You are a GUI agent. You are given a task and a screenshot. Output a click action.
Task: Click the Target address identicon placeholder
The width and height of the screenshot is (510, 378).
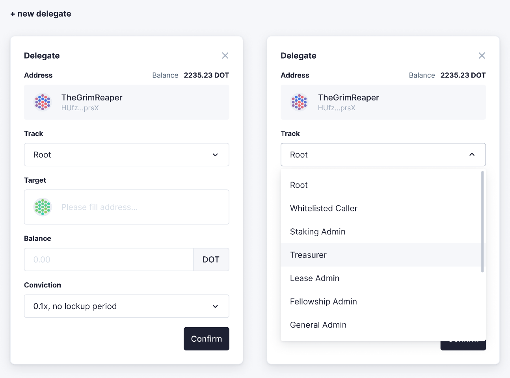pos(42,207)
